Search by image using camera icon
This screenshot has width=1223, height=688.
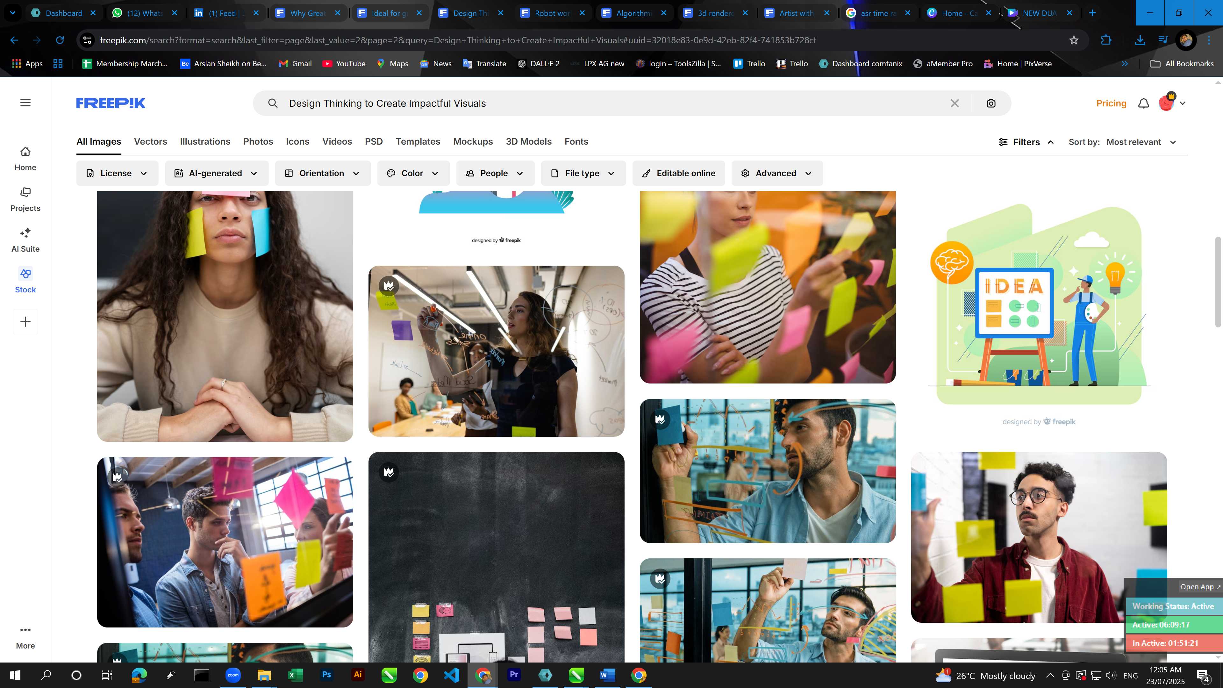(991, 103)
